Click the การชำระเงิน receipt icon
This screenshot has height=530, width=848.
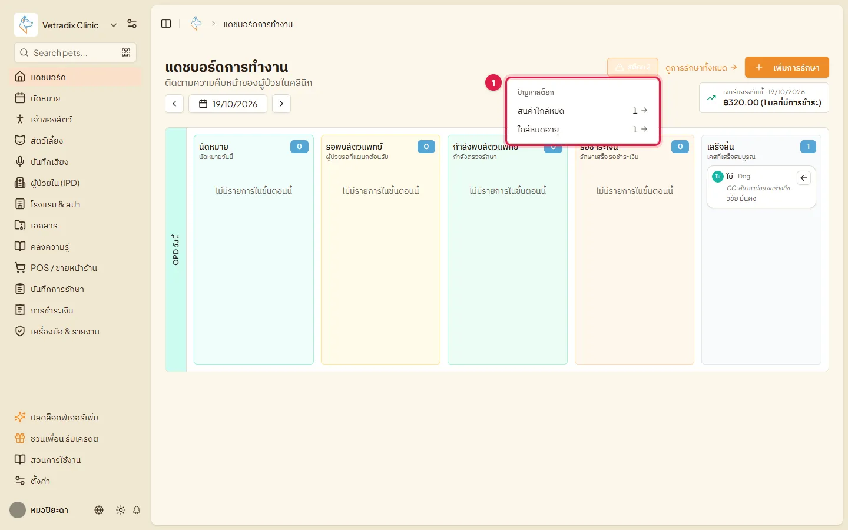20,310
